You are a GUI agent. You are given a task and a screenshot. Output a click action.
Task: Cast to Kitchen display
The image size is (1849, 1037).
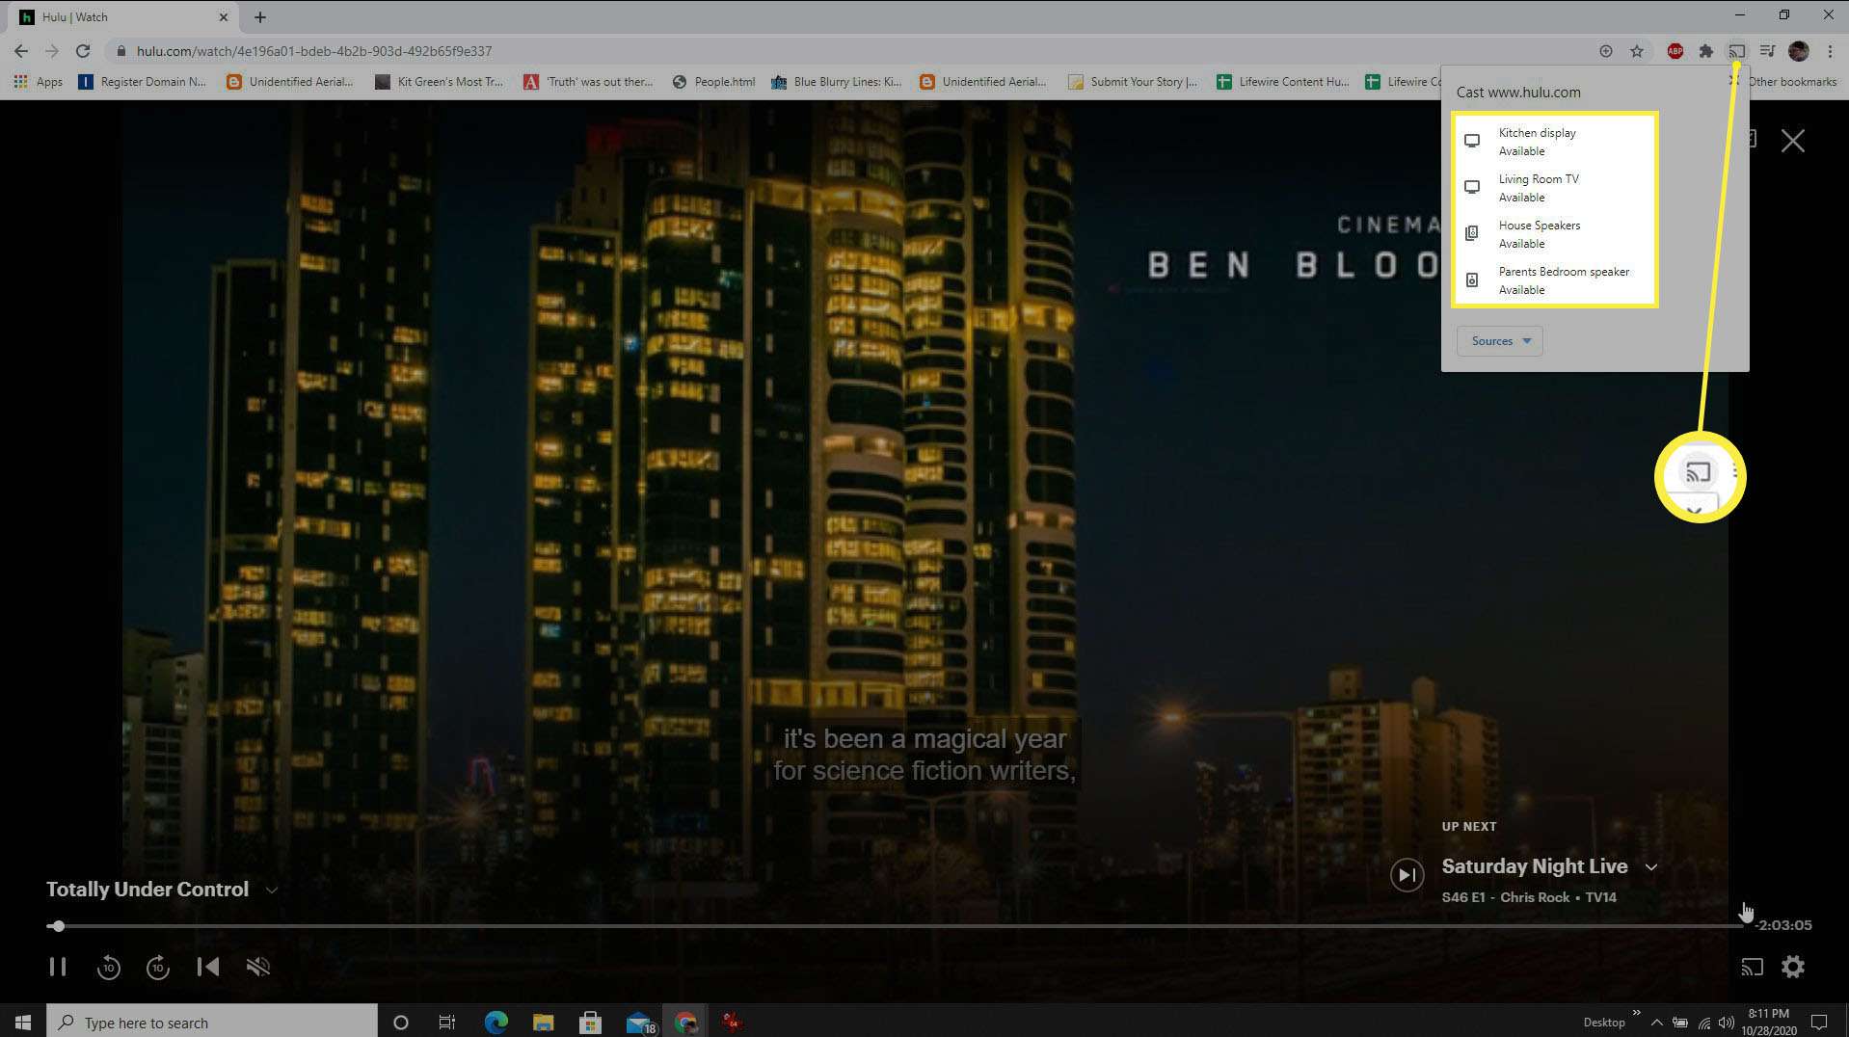[1555, 142]
